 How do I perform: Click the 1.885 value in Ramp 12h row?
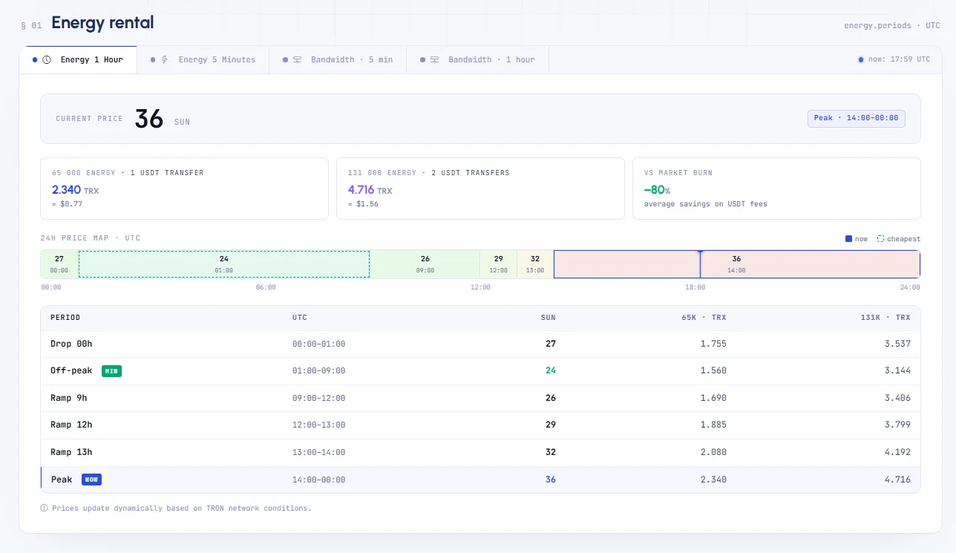pyautogui.click(x=713, y=425)
